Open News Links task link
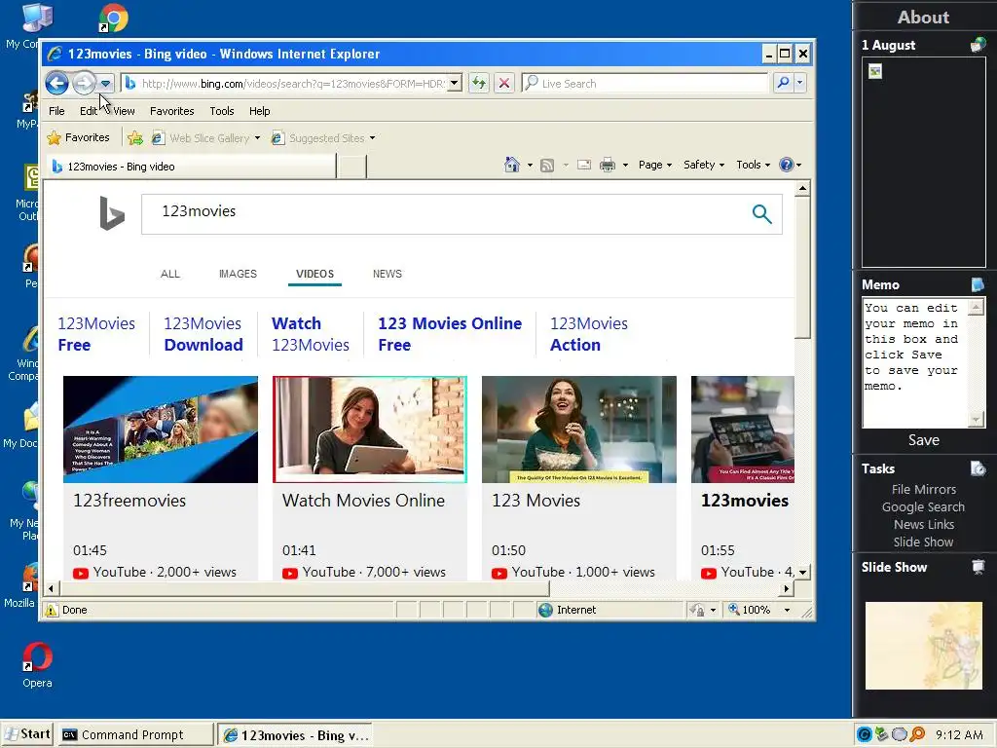 (x=923, y=525)
